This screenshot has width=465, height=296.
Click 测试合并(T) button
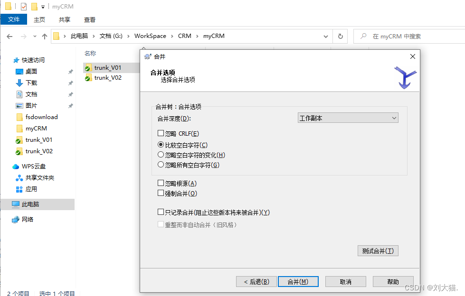click(378, 250)
